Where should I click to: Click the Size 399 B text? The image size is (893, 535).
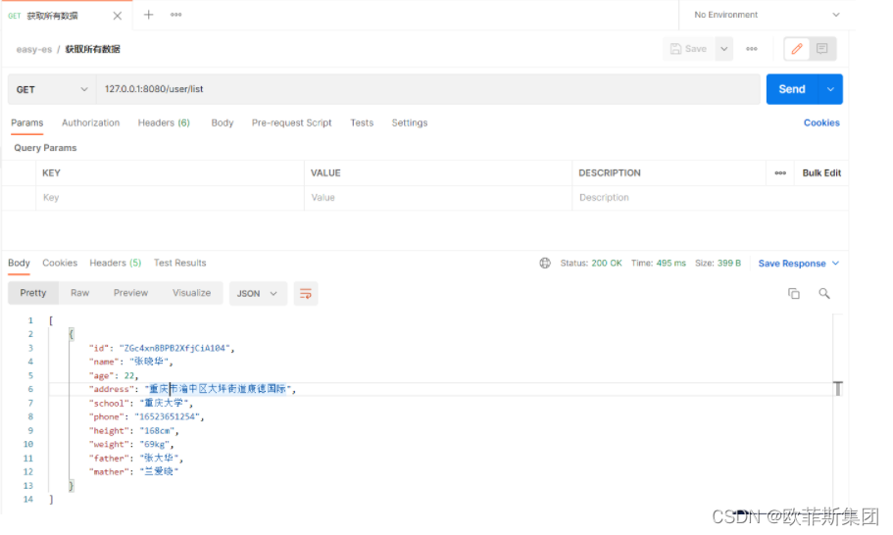tap(718, 263)
